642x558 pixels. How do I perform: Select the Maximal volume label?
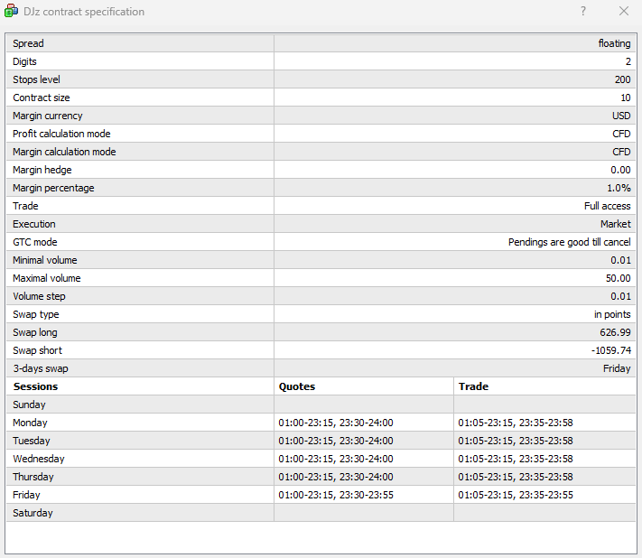(47, 277)
